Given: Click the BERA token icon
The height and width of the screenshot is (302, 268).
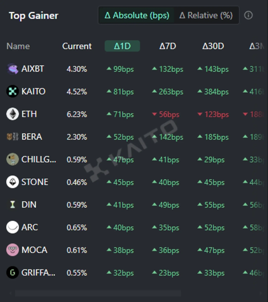Looking at the screenshot, I should pos(12,137).
